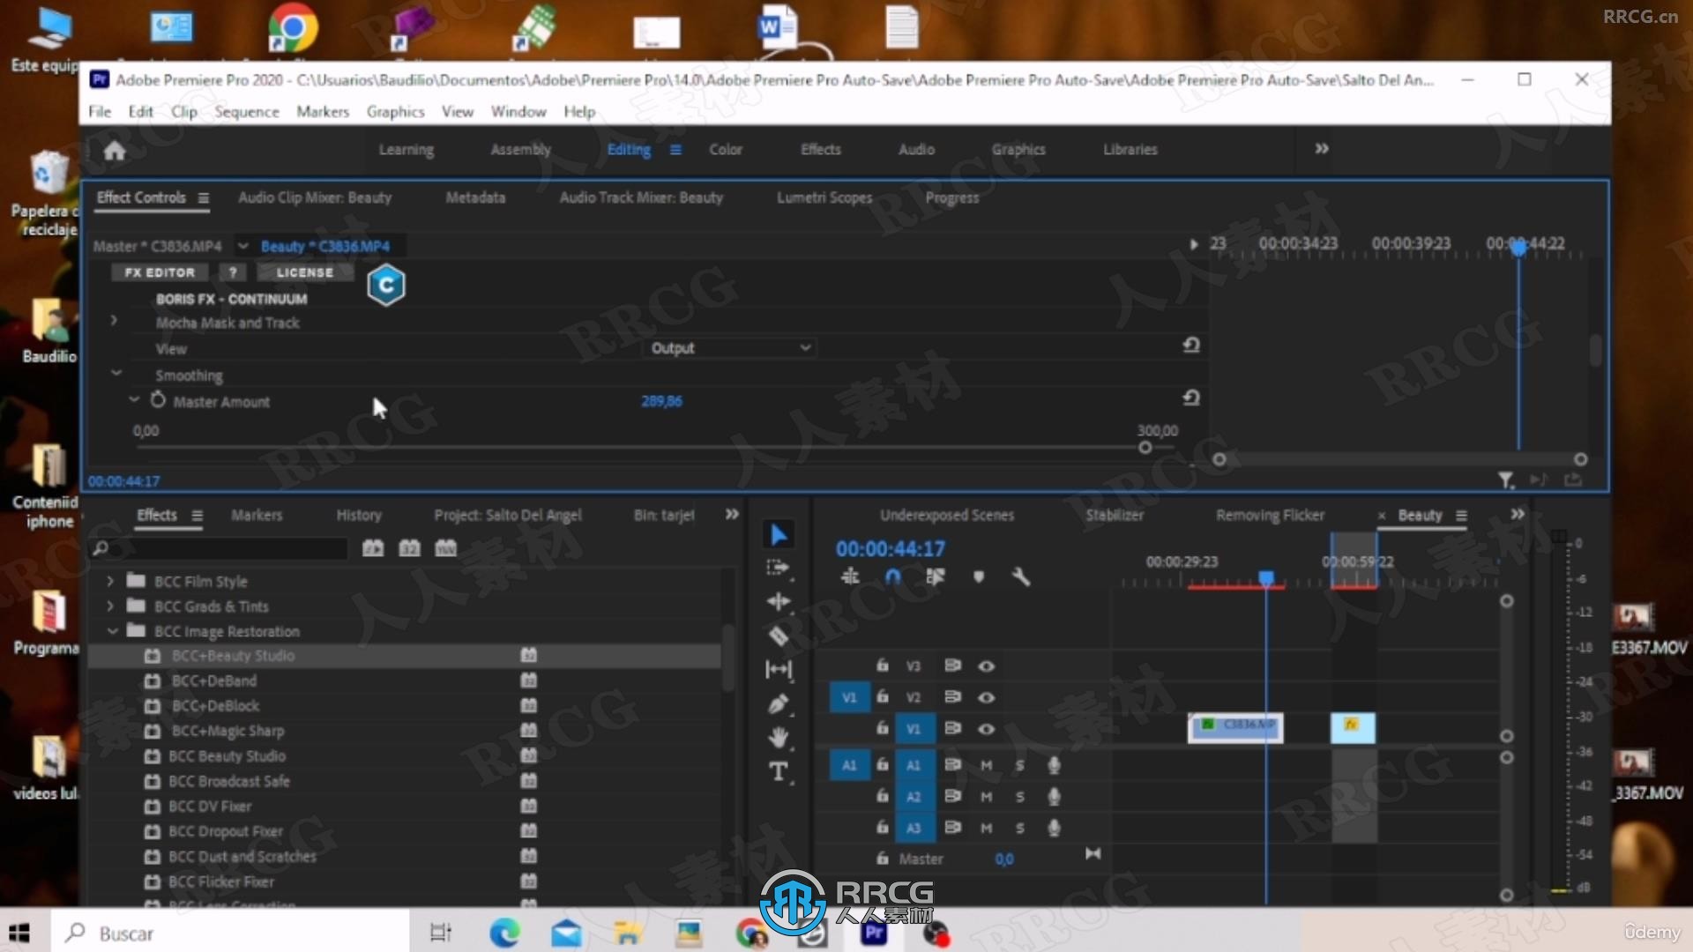Image resolution: width=1693 pixels, height=952 pixels.
Task: Click the insert sequences as nests icon
Action: [x=850, y=576]
